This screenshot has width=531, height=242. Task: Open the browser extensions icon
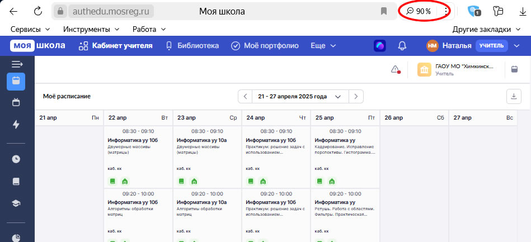tap(498, 11)
